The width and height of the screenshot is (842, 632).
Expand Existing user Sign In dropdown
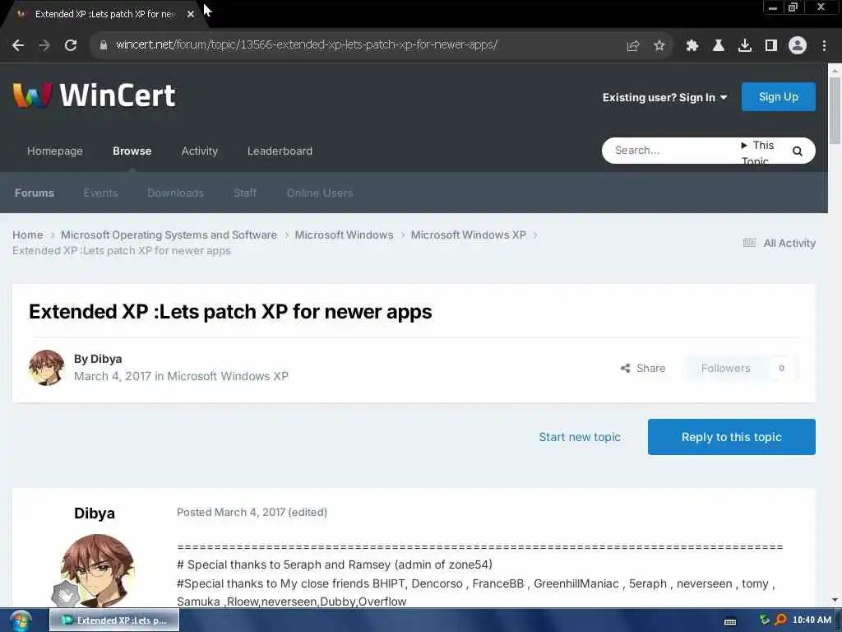[x=664, y=97]
